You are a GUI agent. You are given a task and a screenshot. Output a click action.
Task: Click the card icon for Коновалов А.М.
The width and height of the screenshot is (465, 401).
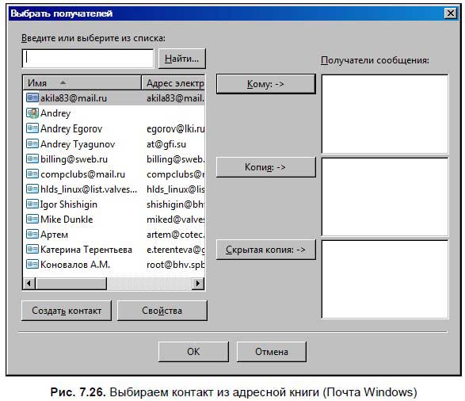point(32,264)
